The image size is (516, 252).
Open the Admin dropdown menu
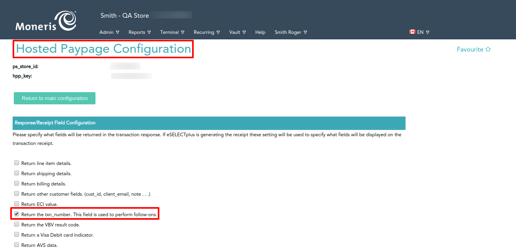(x=109, y=32)
